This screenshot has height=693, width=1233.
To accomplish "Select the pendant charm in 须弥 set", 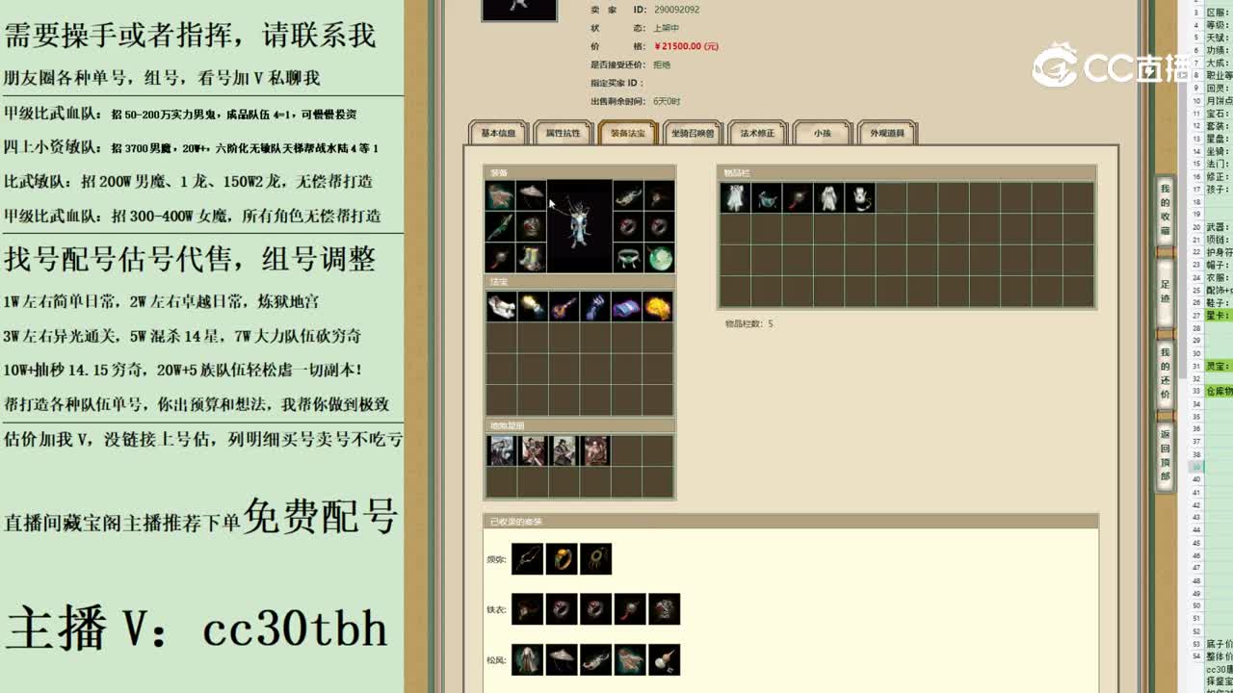I will pos(595,559).
